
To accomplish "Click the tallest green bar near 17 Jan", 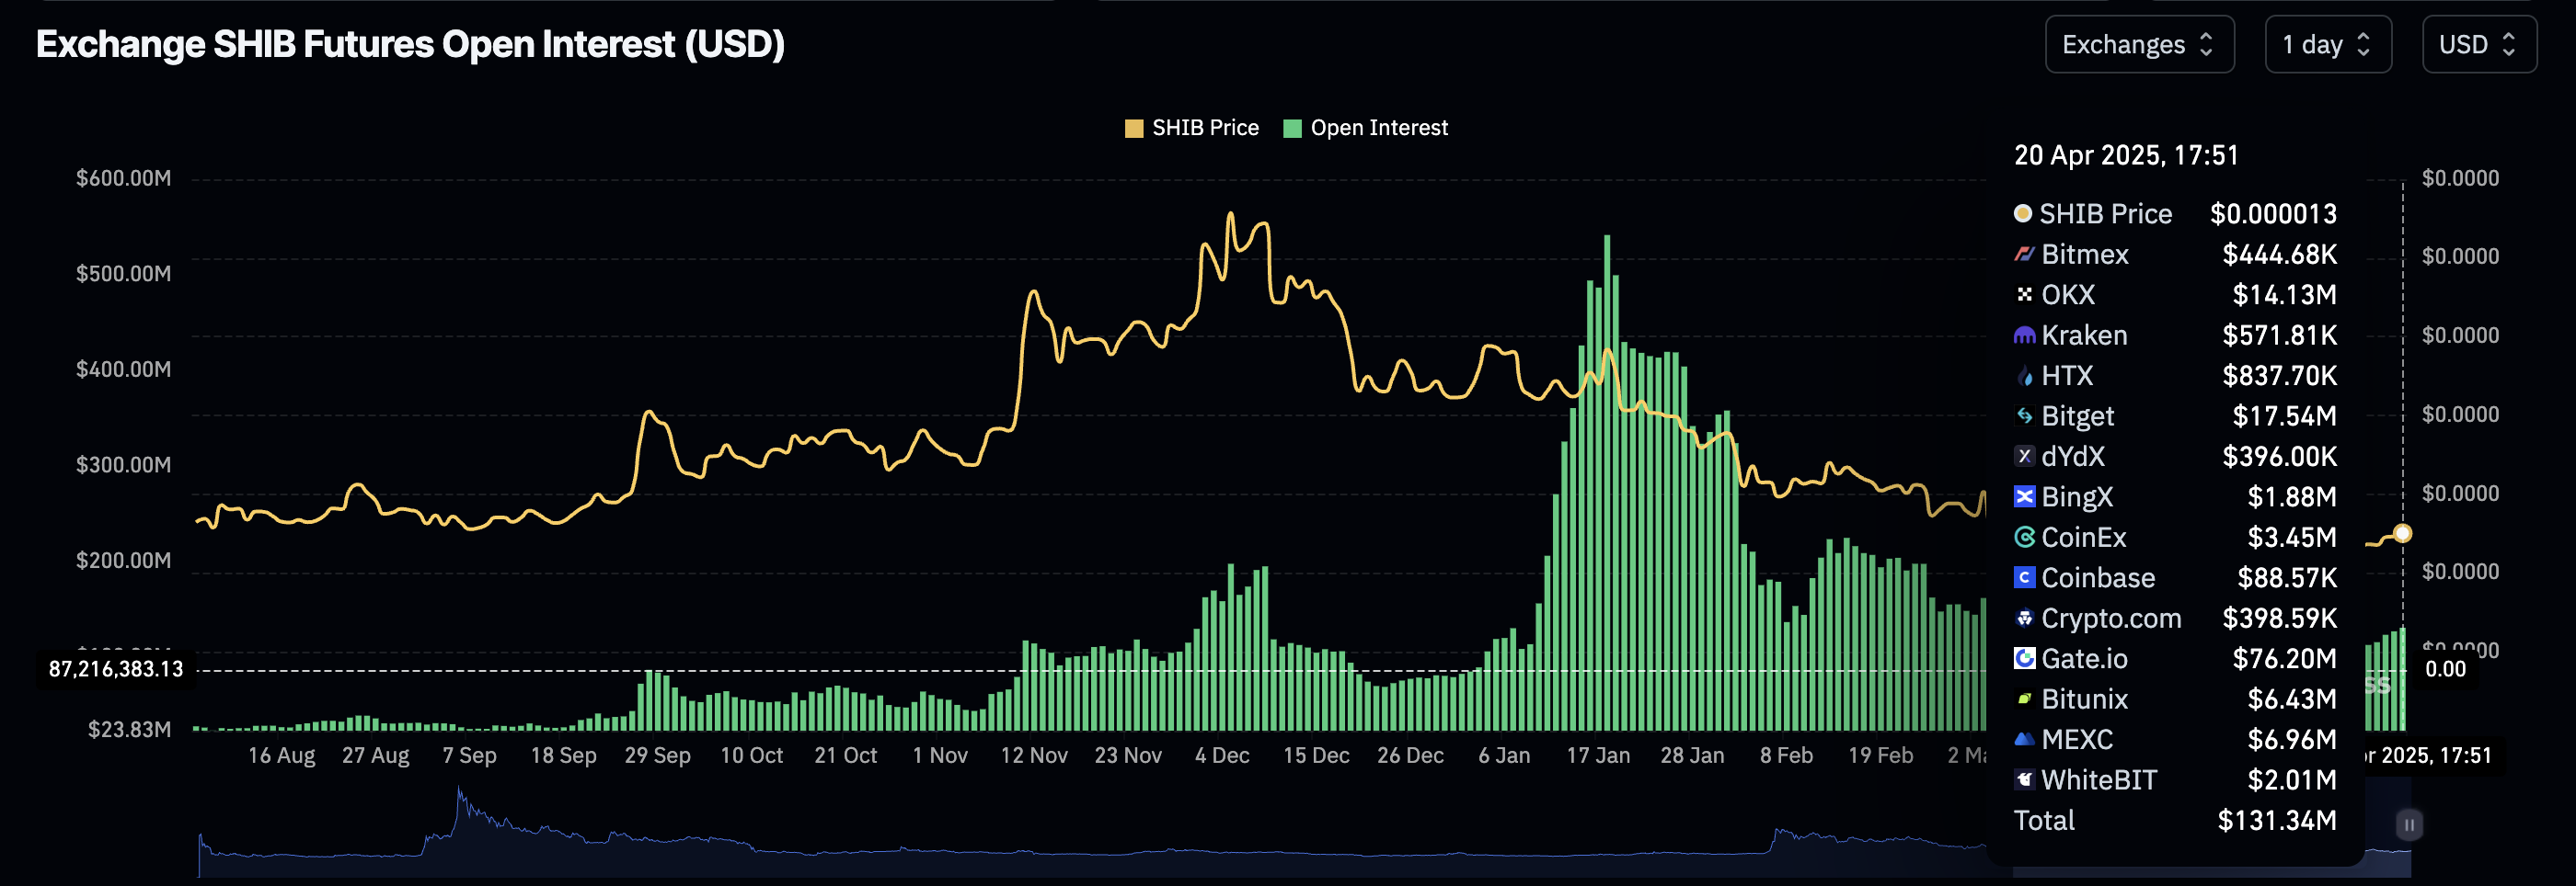I will (x=1607, y=480).
